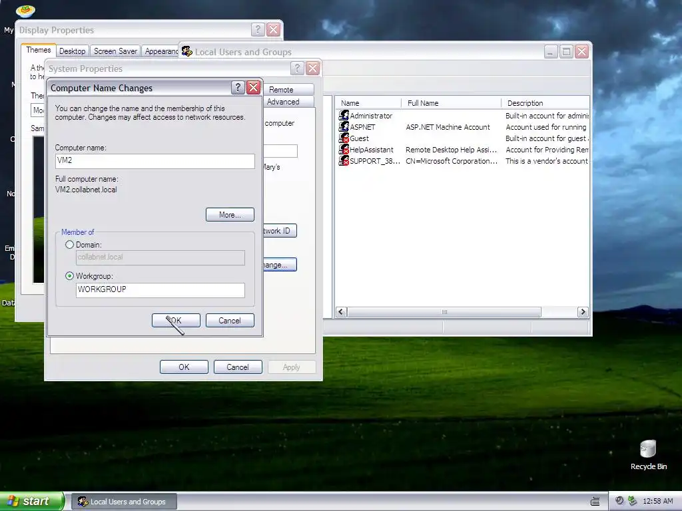
Task: Click the Network ID button
Action: [x=280, y=231]
